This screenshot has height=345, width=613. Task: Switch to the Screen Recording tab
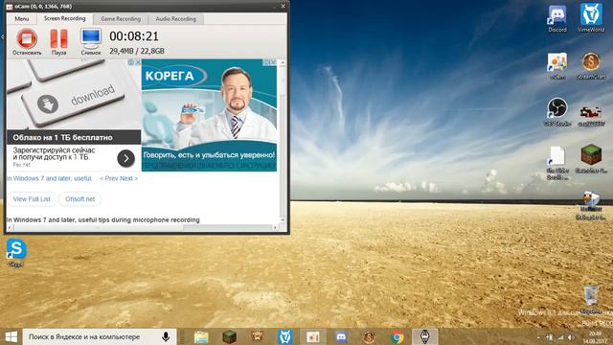[x=64, y=18]
